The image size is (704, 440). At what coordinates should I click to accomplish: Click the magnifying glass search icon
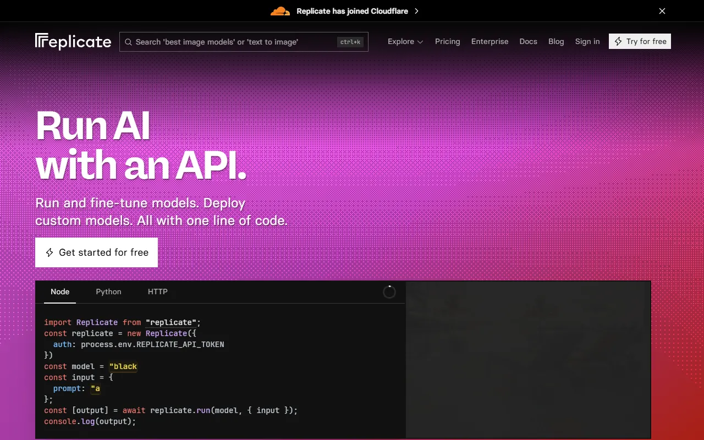(128, 42)
